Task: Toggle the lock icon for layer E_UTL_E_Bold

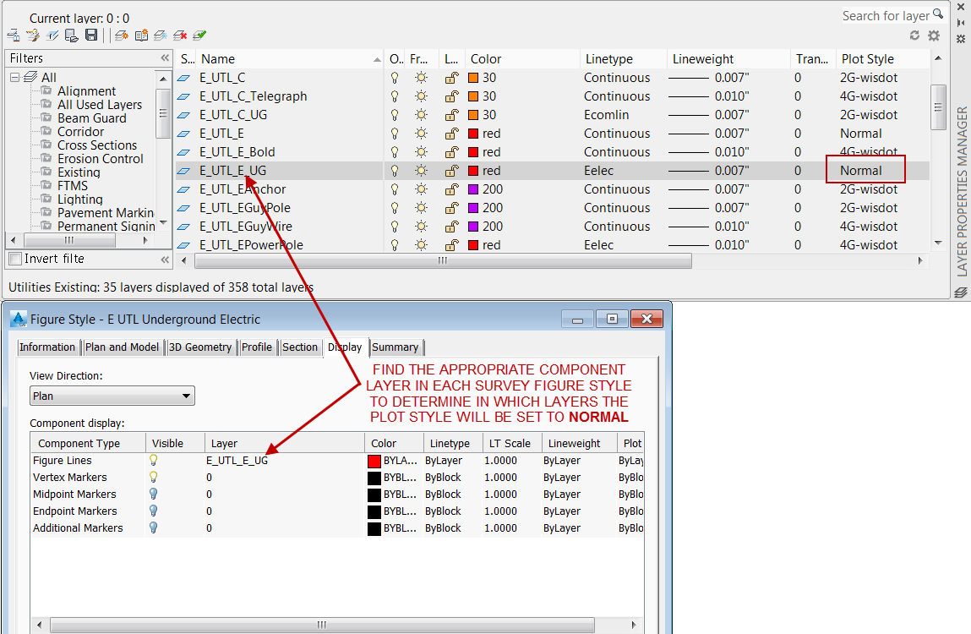Action: pos(452,152)
